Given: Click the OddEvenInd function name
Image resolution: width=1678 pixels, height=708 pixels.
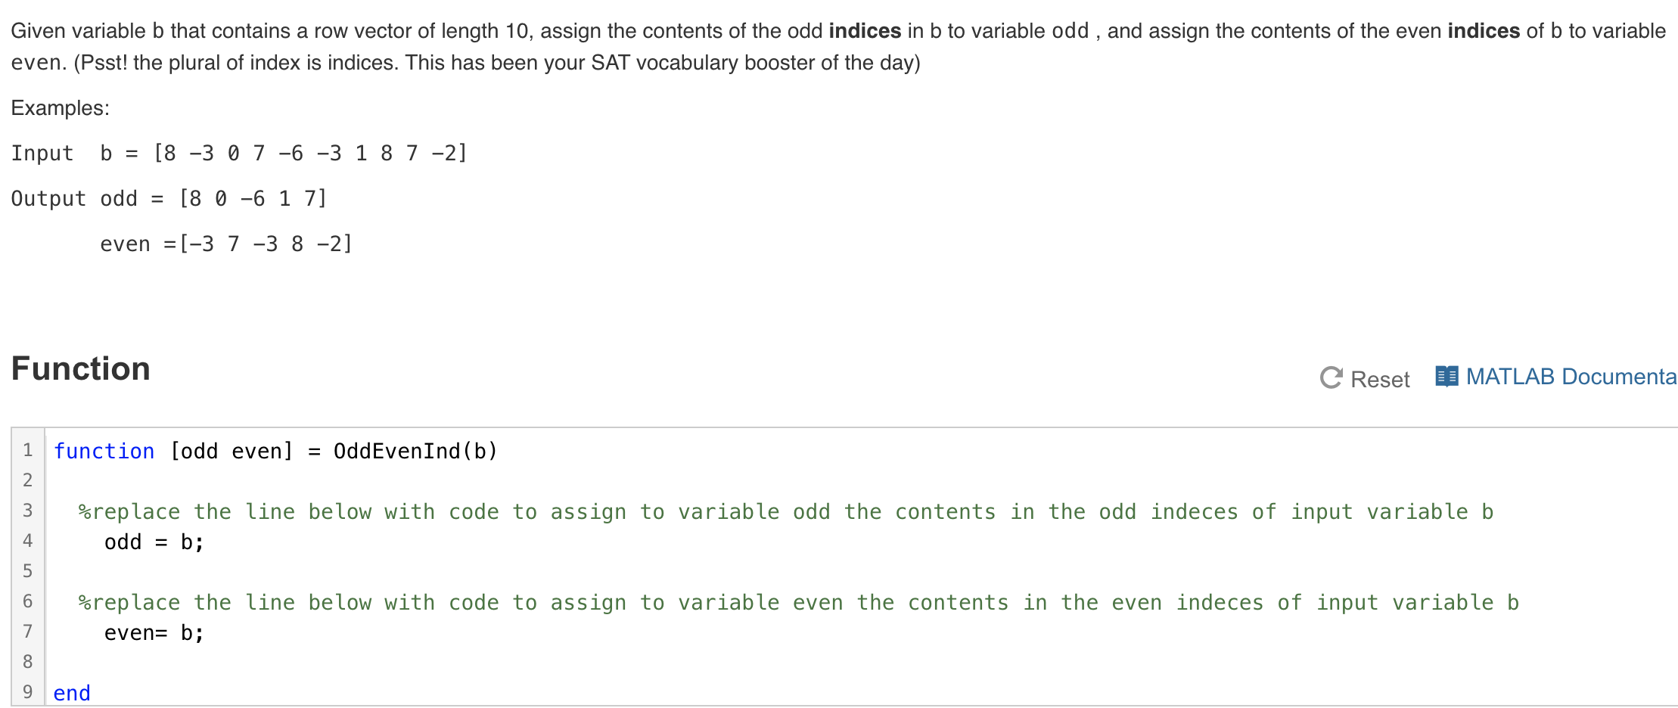Looking at the screenshot, I should (401, 451).
